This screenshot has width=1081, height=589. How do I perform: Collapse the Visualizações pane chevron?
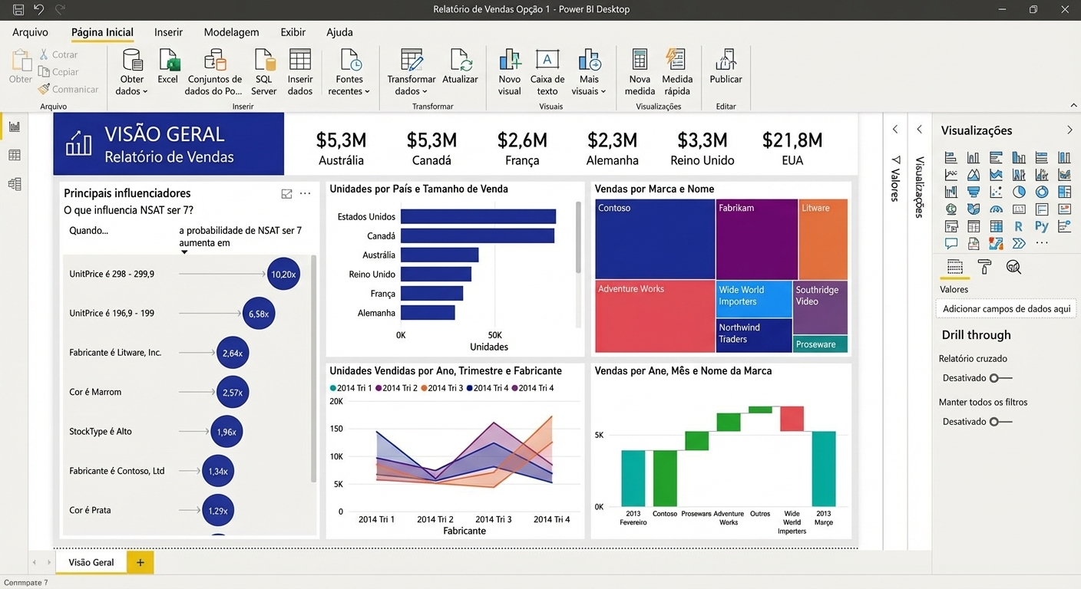1069,130
